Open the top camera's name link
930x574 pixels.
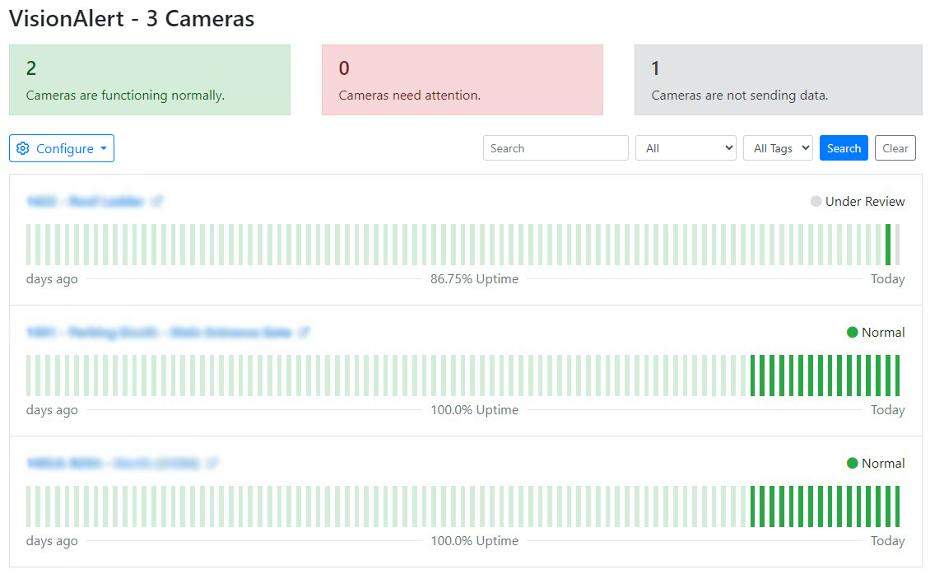click(x=86, y=201)
